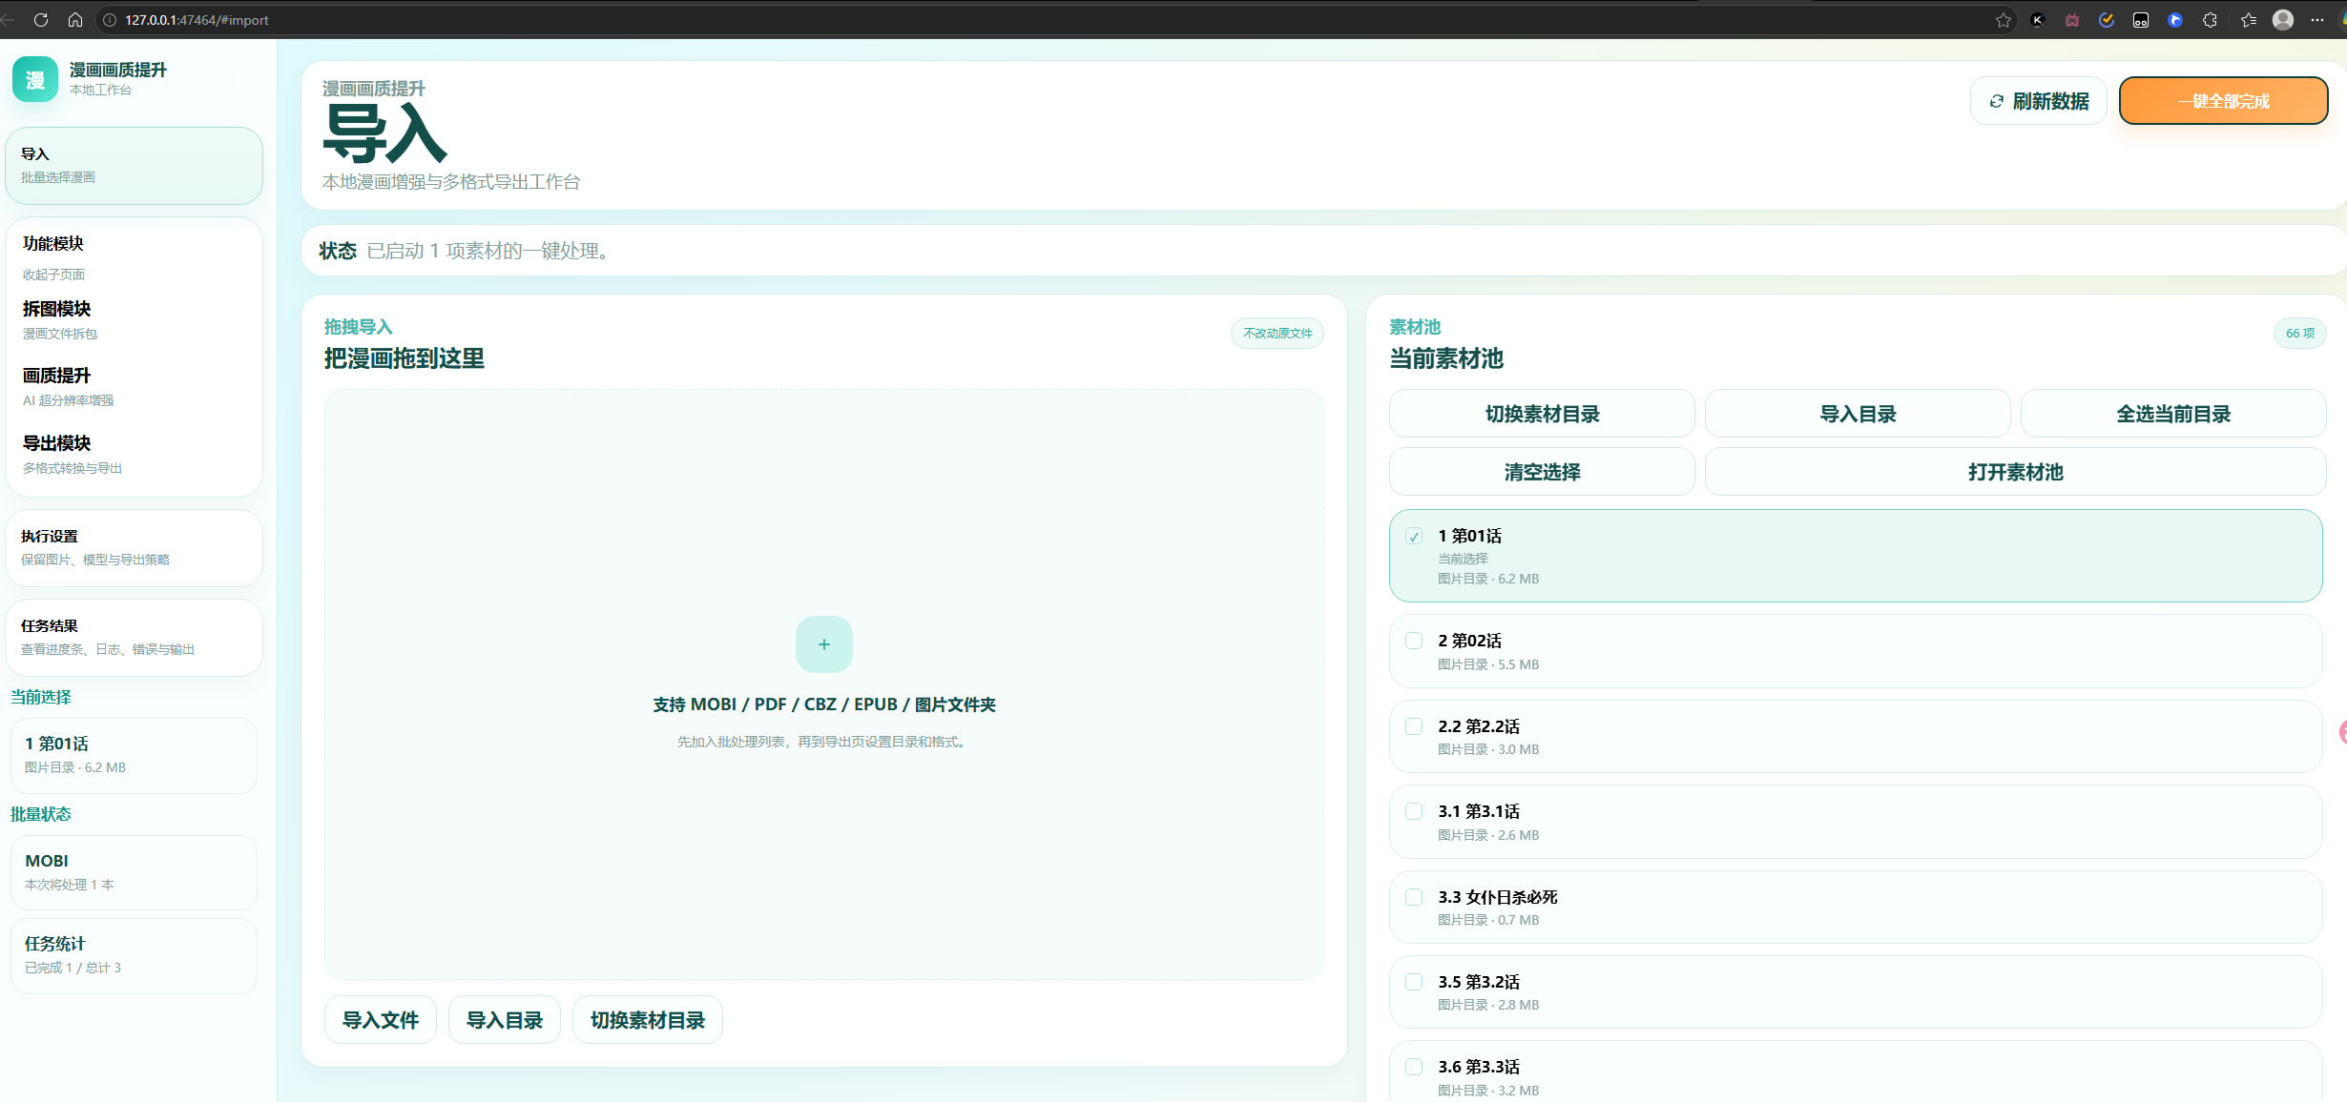
Task: Tick the 3.3 女仆日杀必死 checkbox
Action: [x=1414, y=897]
